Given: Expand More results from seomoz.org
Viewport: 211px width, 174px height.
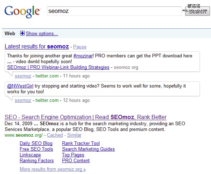Looking at the screenshot, I should pyautogui.click(x=53, y=169).
